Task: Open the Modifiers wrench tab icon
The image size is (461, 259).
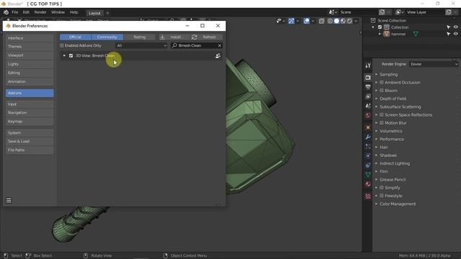Action: (368, 137)
